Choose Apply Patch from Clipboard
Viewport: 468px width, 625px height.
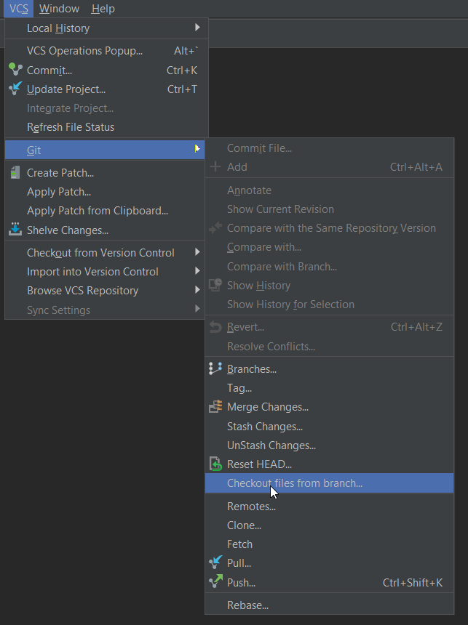[98, 211]
